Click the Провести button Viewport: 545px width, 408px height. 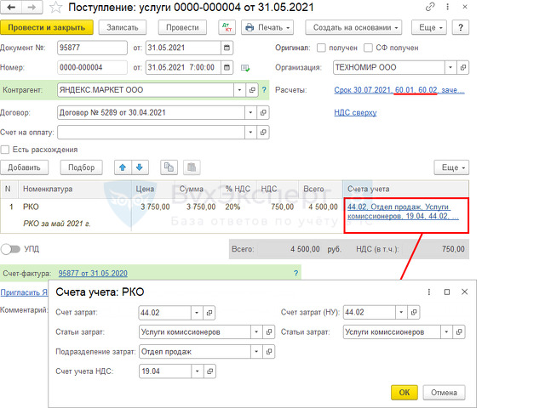pos(182,27)
